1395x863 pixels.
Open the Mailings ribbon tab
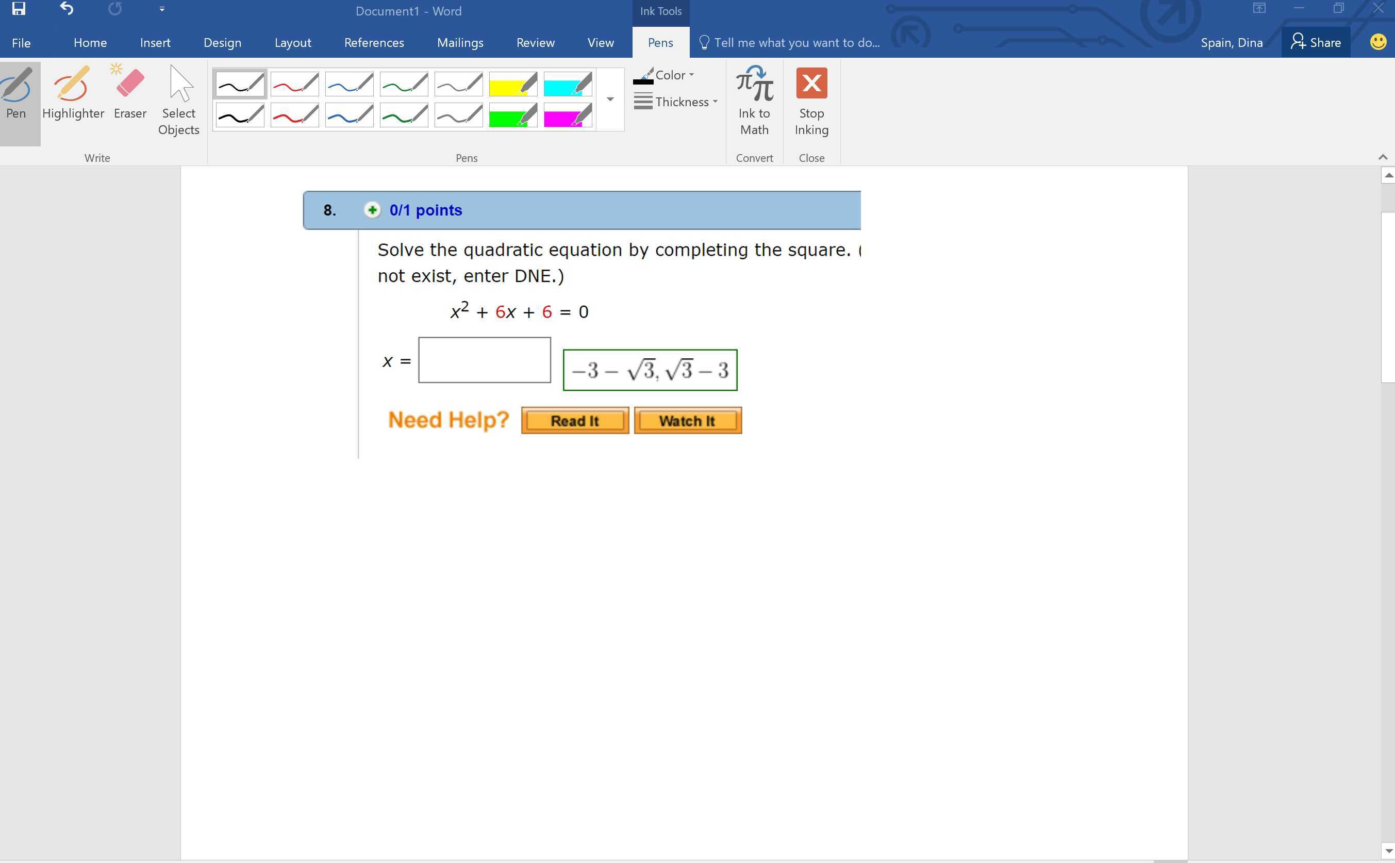click(460, 42)
